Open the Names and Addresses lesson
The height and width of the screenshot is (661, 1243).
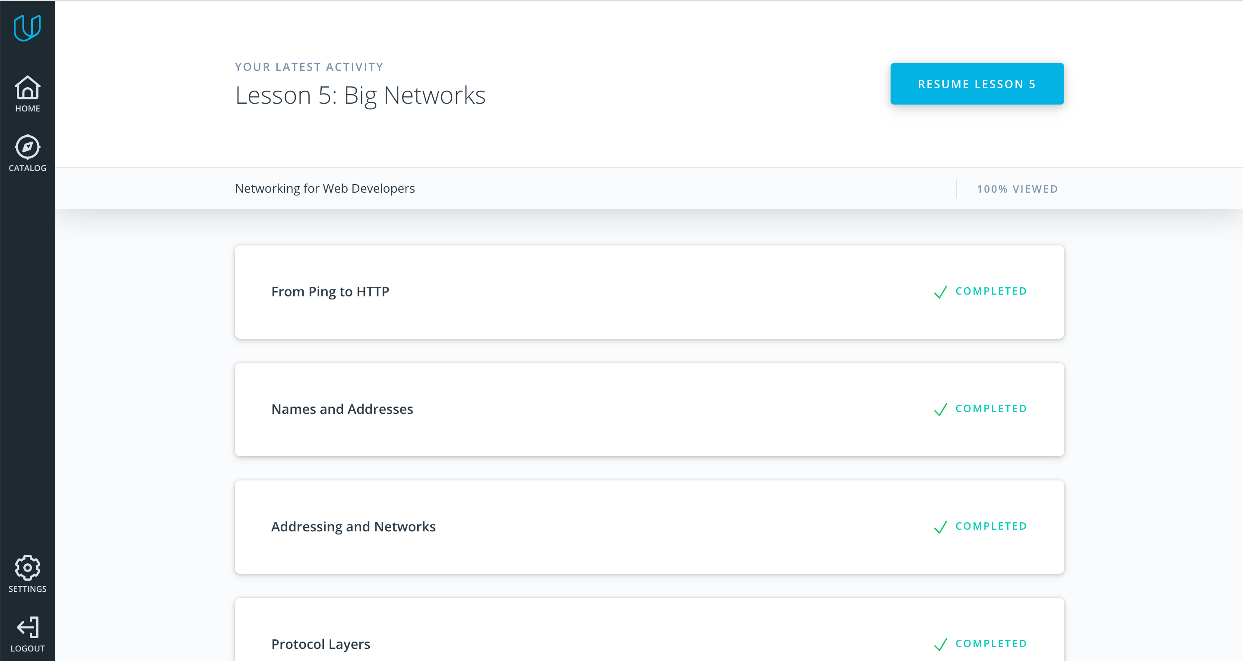pos(342,409)
